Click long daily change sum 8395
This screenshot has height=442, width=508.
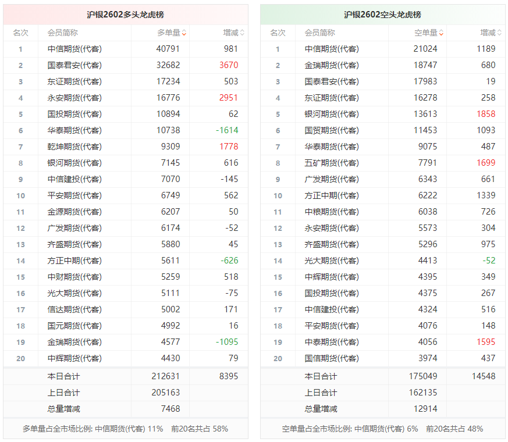[229, 376]
